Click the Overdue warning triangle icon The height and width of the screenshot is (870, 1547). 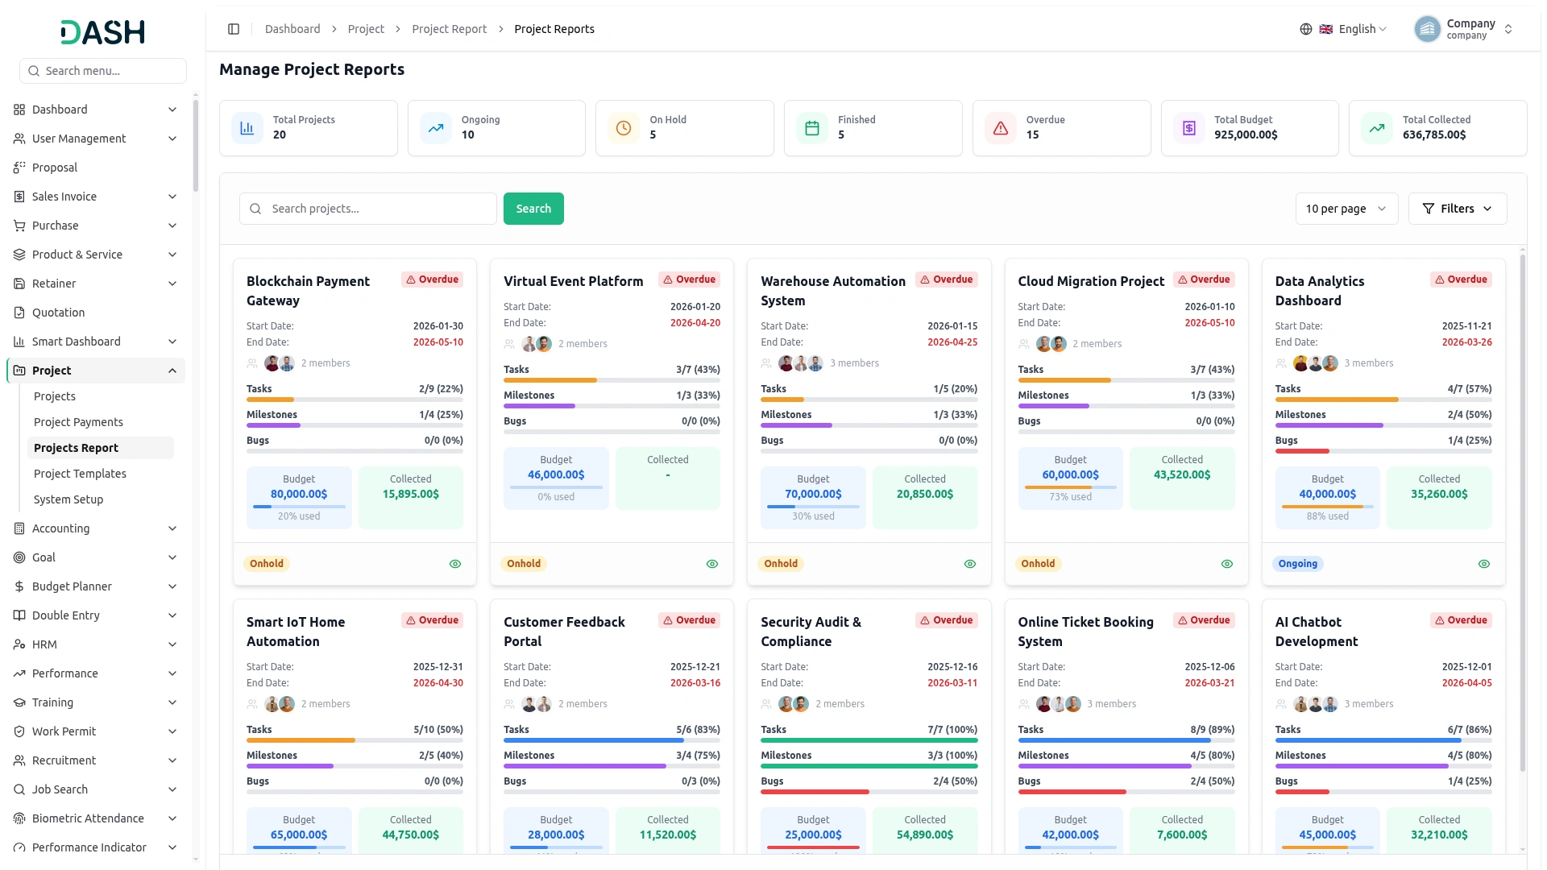tap(1001, 128)
